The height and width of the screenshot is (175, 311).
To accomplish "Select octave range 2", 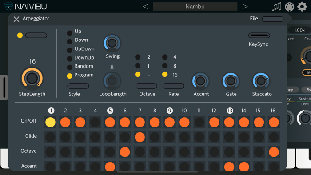I will [138, 57].
